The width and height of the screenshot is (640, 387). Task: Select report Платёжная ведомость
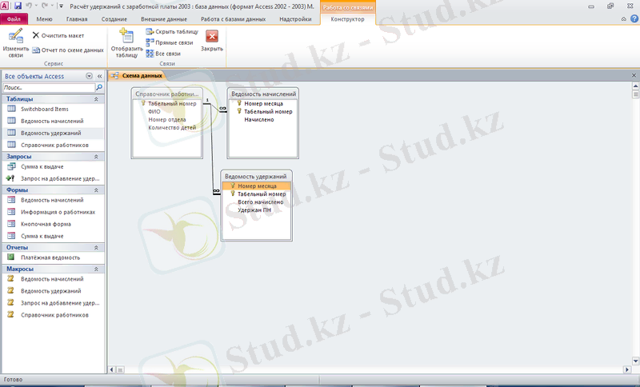(53, 257)
